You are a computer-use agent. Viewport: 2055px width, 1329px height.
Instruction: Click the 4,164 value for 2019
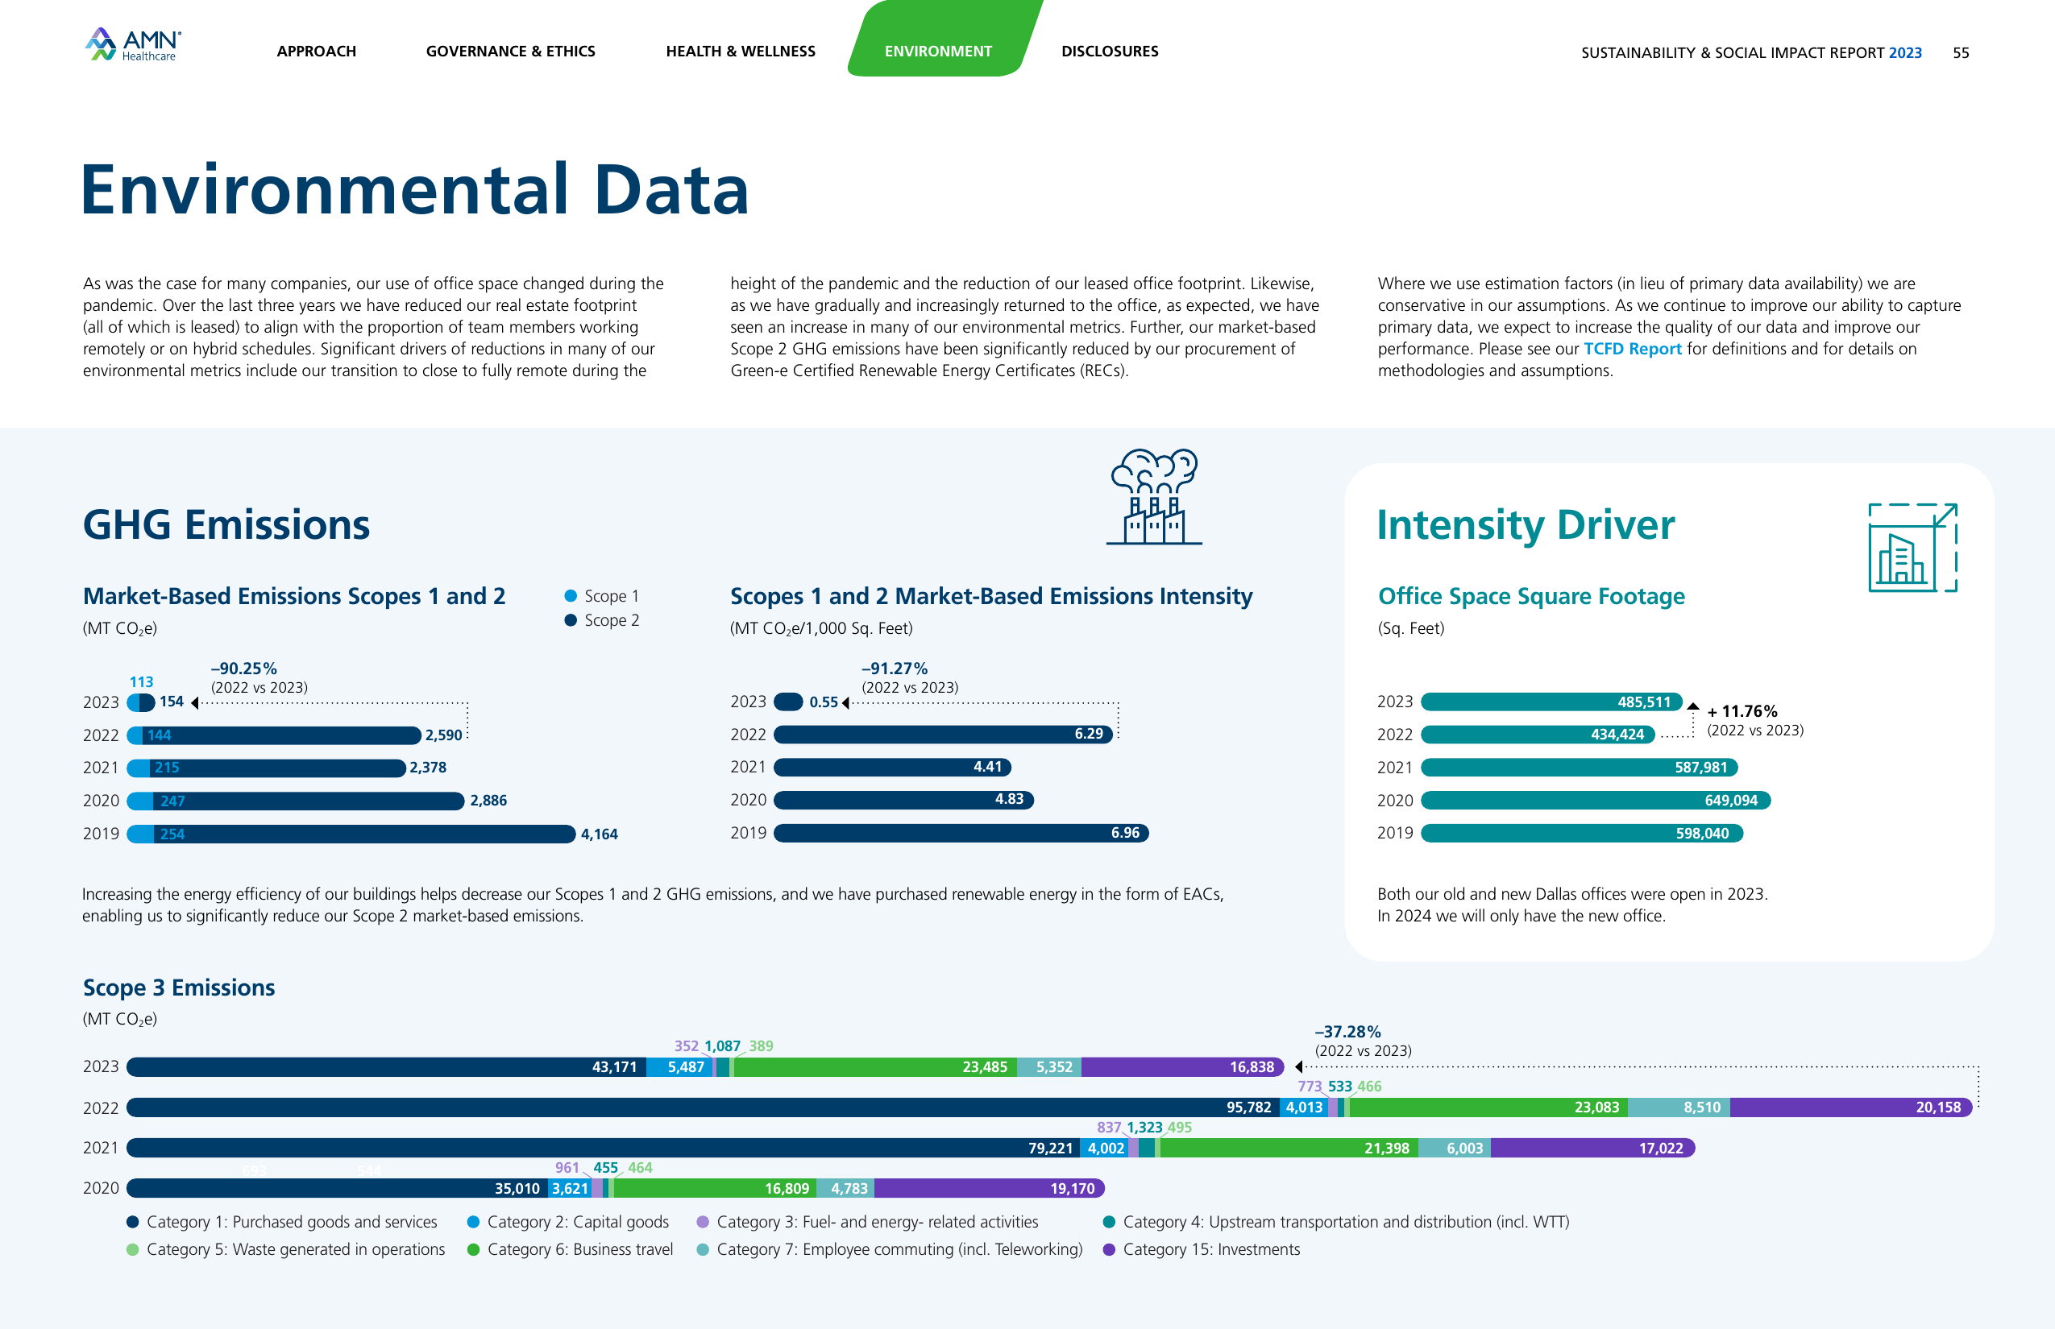point(600,834)
